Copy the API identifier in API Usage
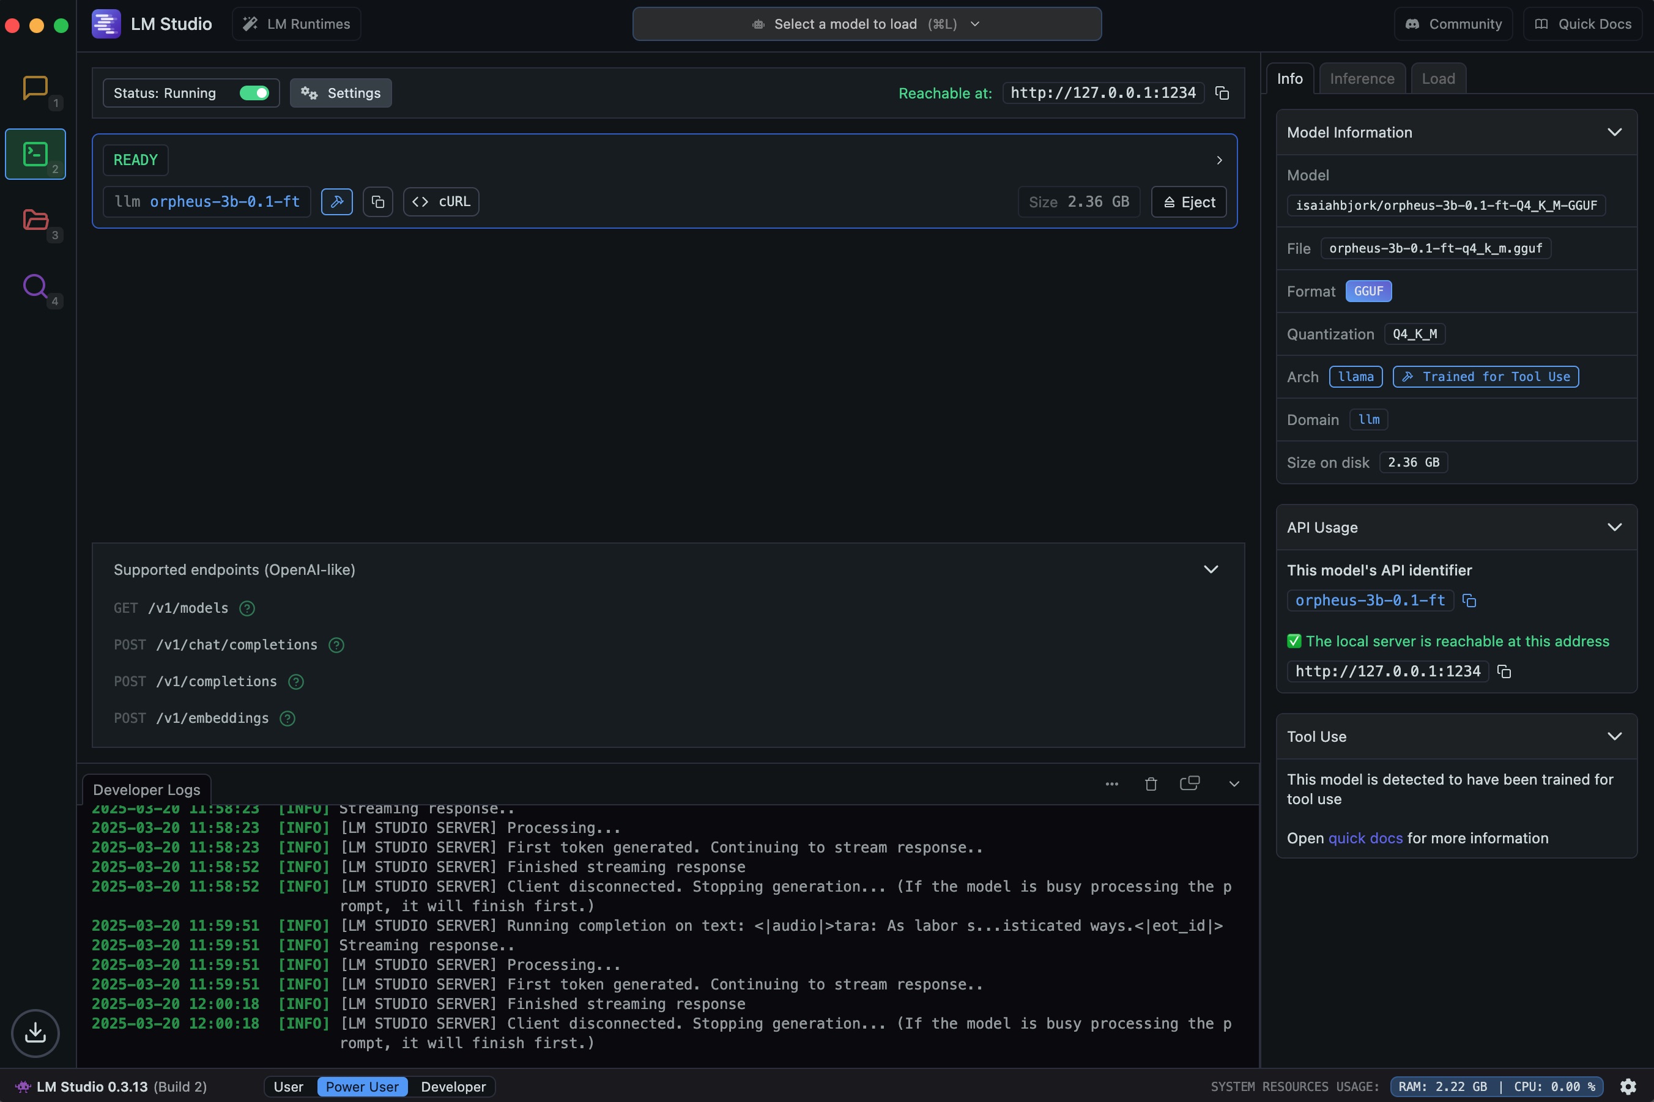This screenshot has width=1654, height=1102. tap(1469, 600)
